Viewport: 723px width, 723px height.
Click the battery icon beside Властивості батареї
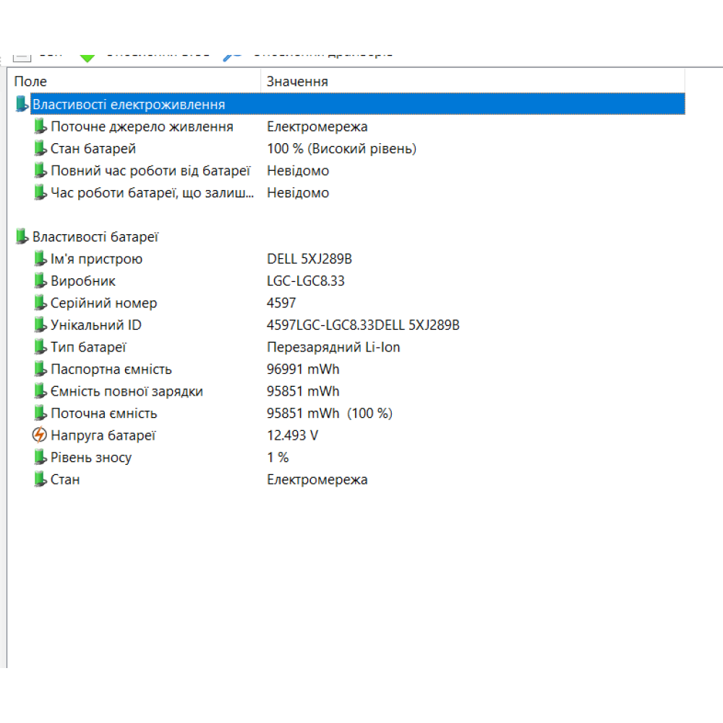pyautogui.click(x=22, y=236)
